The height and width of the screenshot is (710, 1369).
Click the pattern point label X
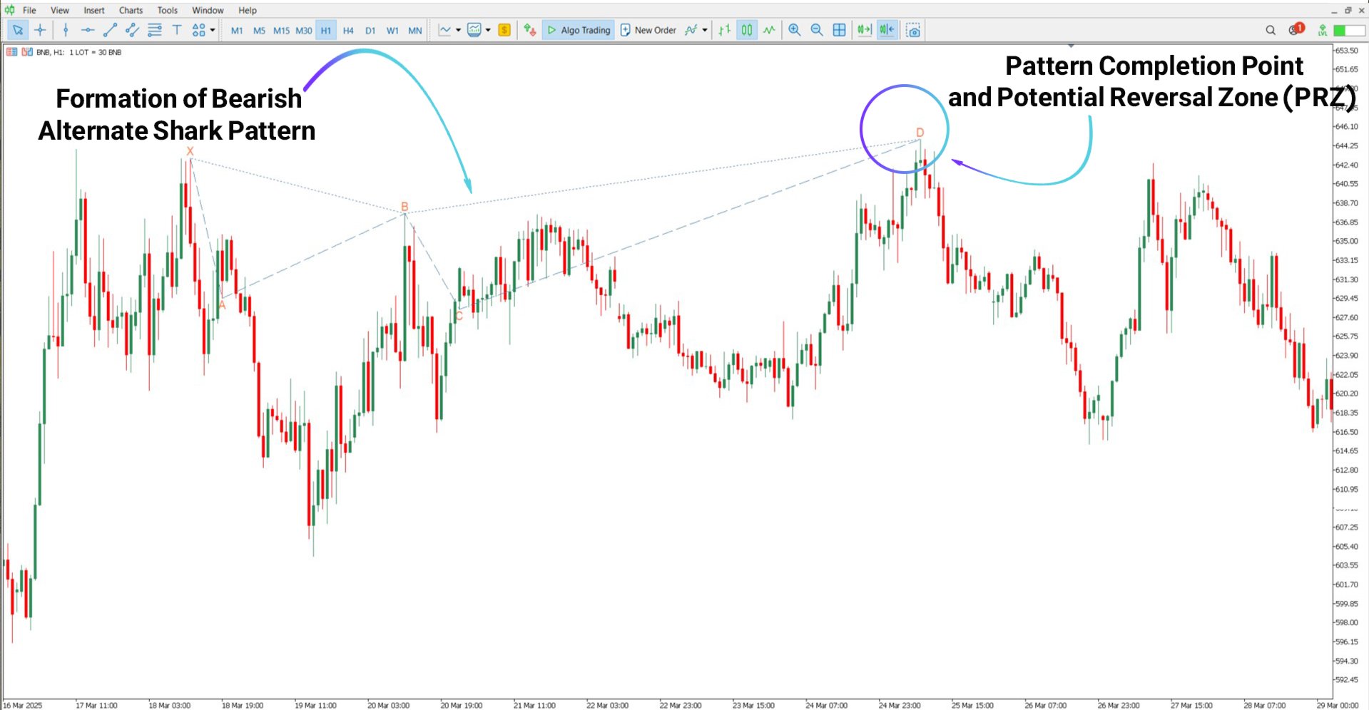[x=190, y=151]
